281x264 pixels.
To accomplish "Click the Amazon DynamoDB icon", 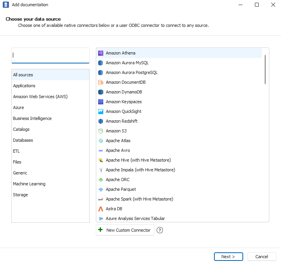I will [101, 92].
